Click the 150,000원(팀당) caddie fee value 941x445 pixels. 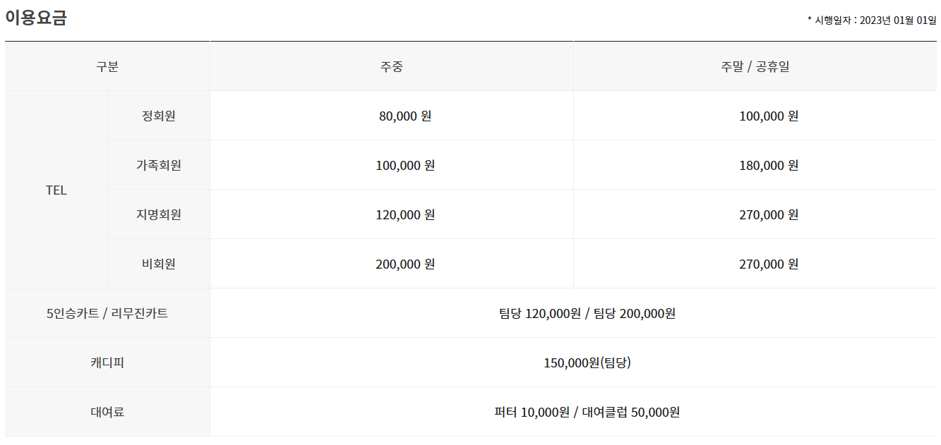tap(587, 362)
